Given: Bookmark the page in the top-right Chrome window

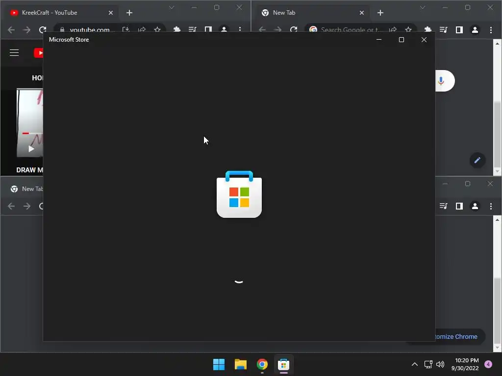Looking at the screenshot, I should point(408,29).
